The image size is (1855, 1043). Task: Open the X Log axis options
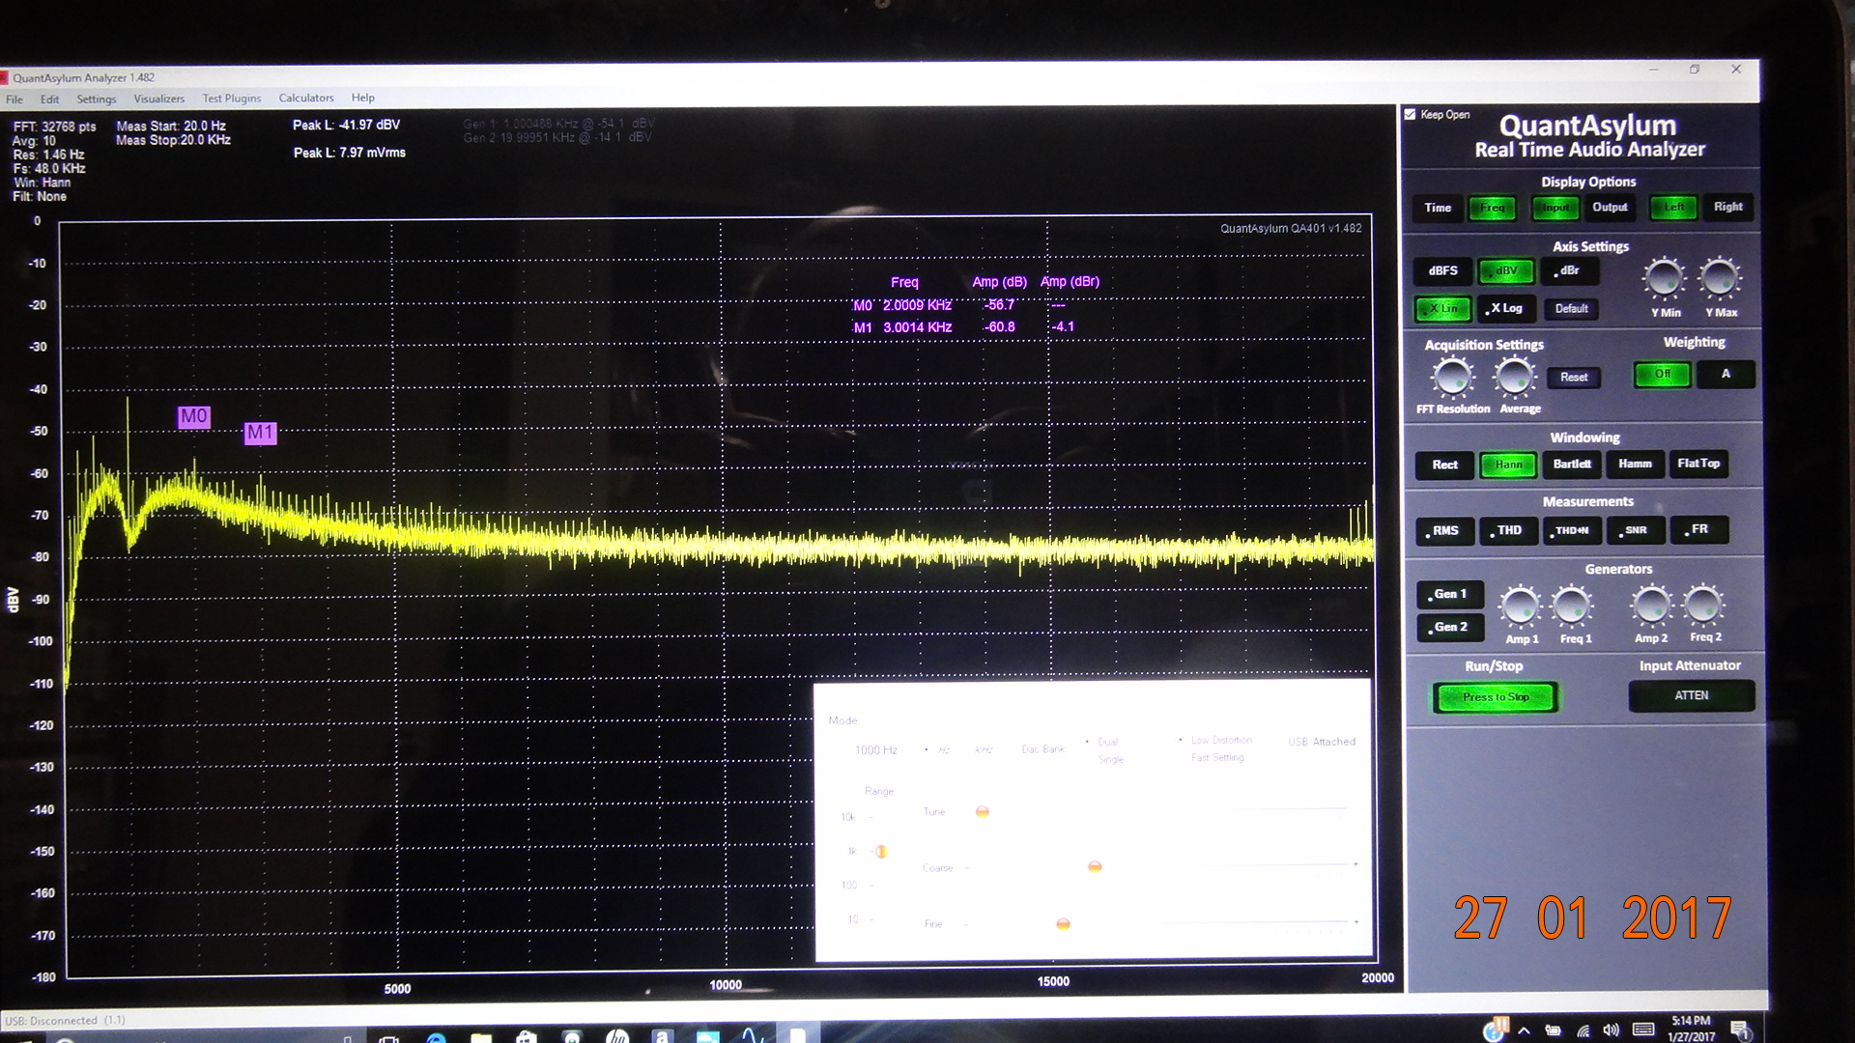click(x=1506, y=309)
